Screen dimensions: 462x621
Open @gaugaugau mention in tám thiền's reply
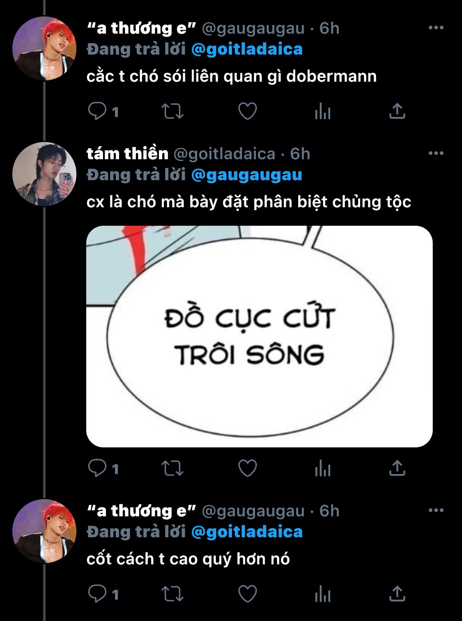[x=247, y=175]
